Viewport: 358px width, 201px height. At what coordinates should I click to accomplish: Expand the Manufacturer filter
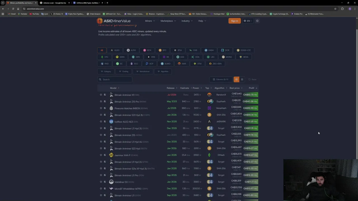[143, 71]
